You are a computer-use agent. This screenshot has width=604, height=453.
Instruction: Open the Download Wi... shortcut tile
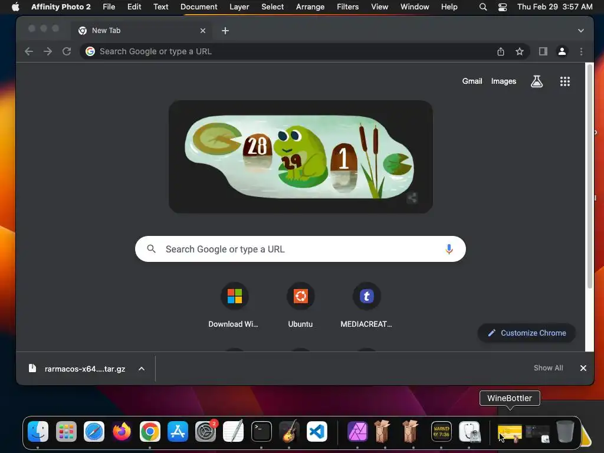[234, 306]
